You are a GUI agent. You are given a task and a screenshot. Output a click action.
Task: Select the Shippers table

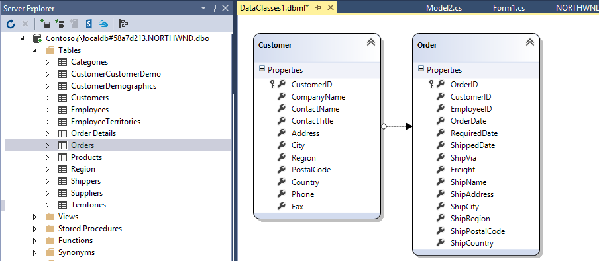(85, 181)
